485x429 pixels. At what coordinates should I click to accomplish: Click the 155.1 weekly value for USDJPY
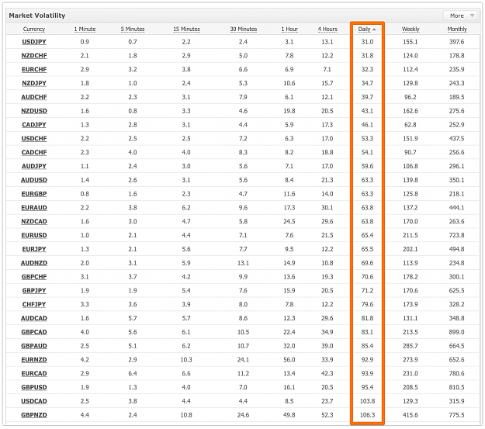[x=411, y=42]
